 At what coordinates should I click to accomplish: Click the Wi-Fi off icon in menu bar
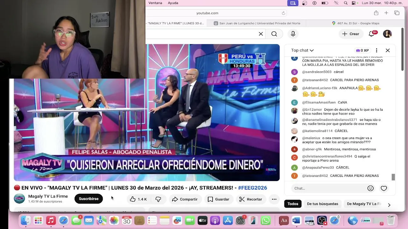[x=336, y=3]
